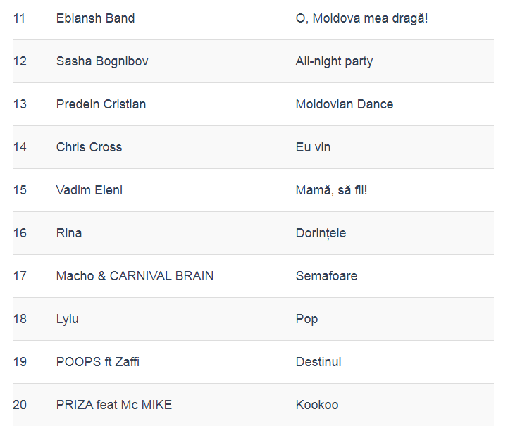Click artist Vadim Eleni
Screen dimensions: 508x426
(89, 190)
